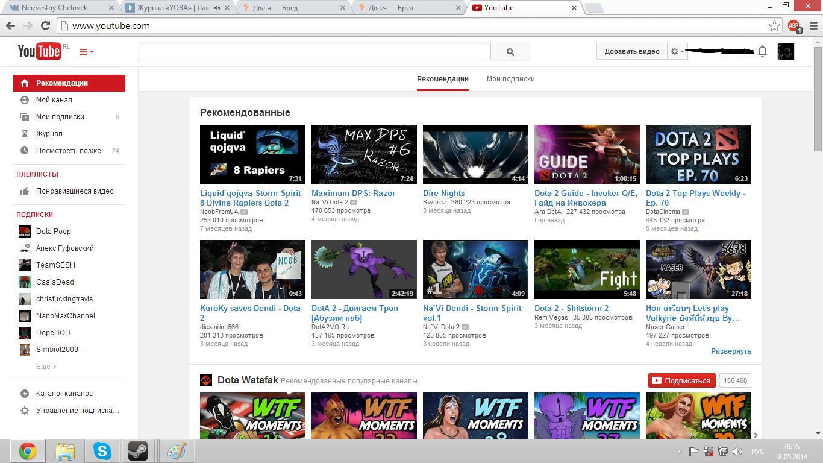Open Посмотреть позже in the sidebar

69,151
